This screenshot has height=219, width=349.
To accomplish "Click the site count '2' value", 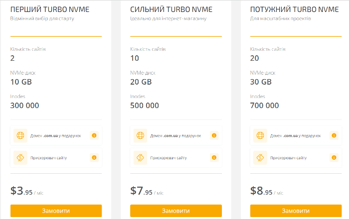I will tap(12, 58).
